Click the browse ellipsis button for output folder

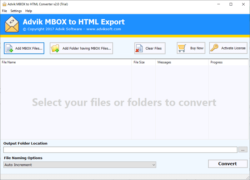243,150
